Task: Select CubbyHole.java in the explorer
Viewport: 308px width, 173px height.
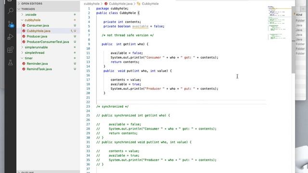Action: (38, 31)
